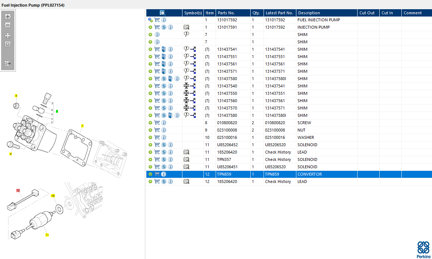This screenshot has height=259, width=432.
Task: Open the search filter icon in table header
Action: pyautogui.click(x=163, y=13)
